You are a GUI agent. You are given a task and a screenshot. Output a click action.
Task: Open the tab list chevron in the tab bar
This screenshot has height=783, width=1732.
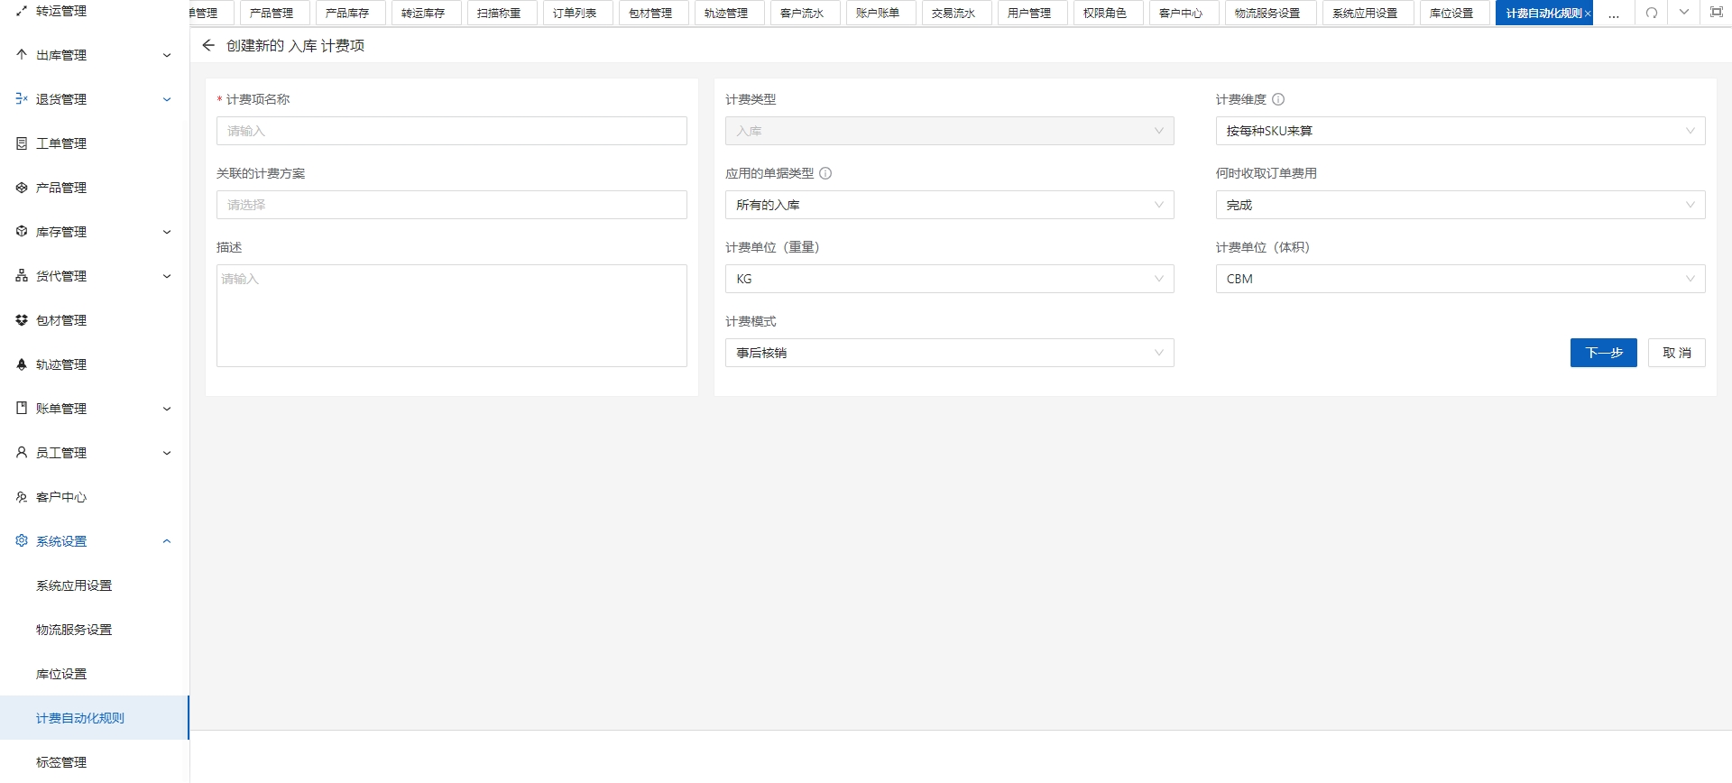[1684, 13]
